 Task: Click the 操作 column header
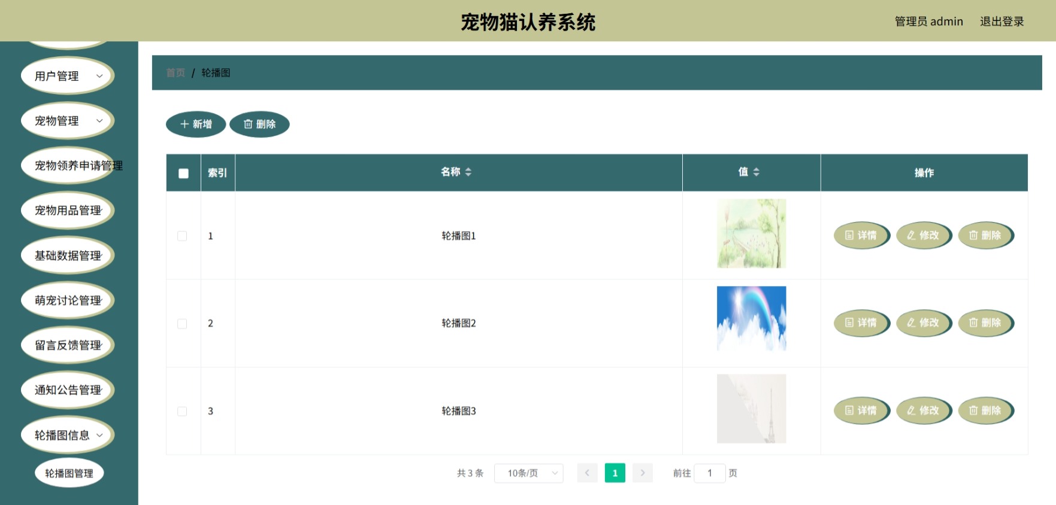(924, 173)
